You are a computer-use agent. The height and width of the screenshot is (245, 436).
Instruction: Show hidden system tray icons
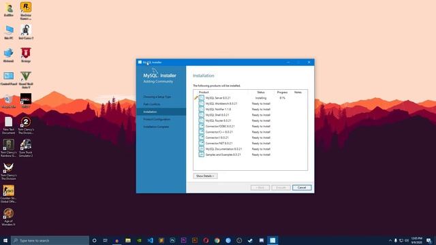(x=390, y=240)
